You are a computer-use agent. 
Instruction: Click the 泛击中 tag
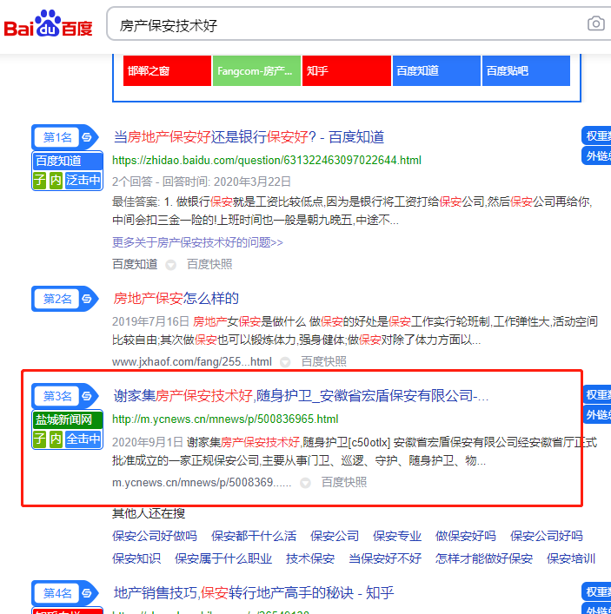[x=83, y=180]
